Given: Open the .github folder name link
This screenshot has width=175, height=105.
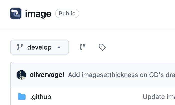Looking at the screenshot, I should 41,97.
